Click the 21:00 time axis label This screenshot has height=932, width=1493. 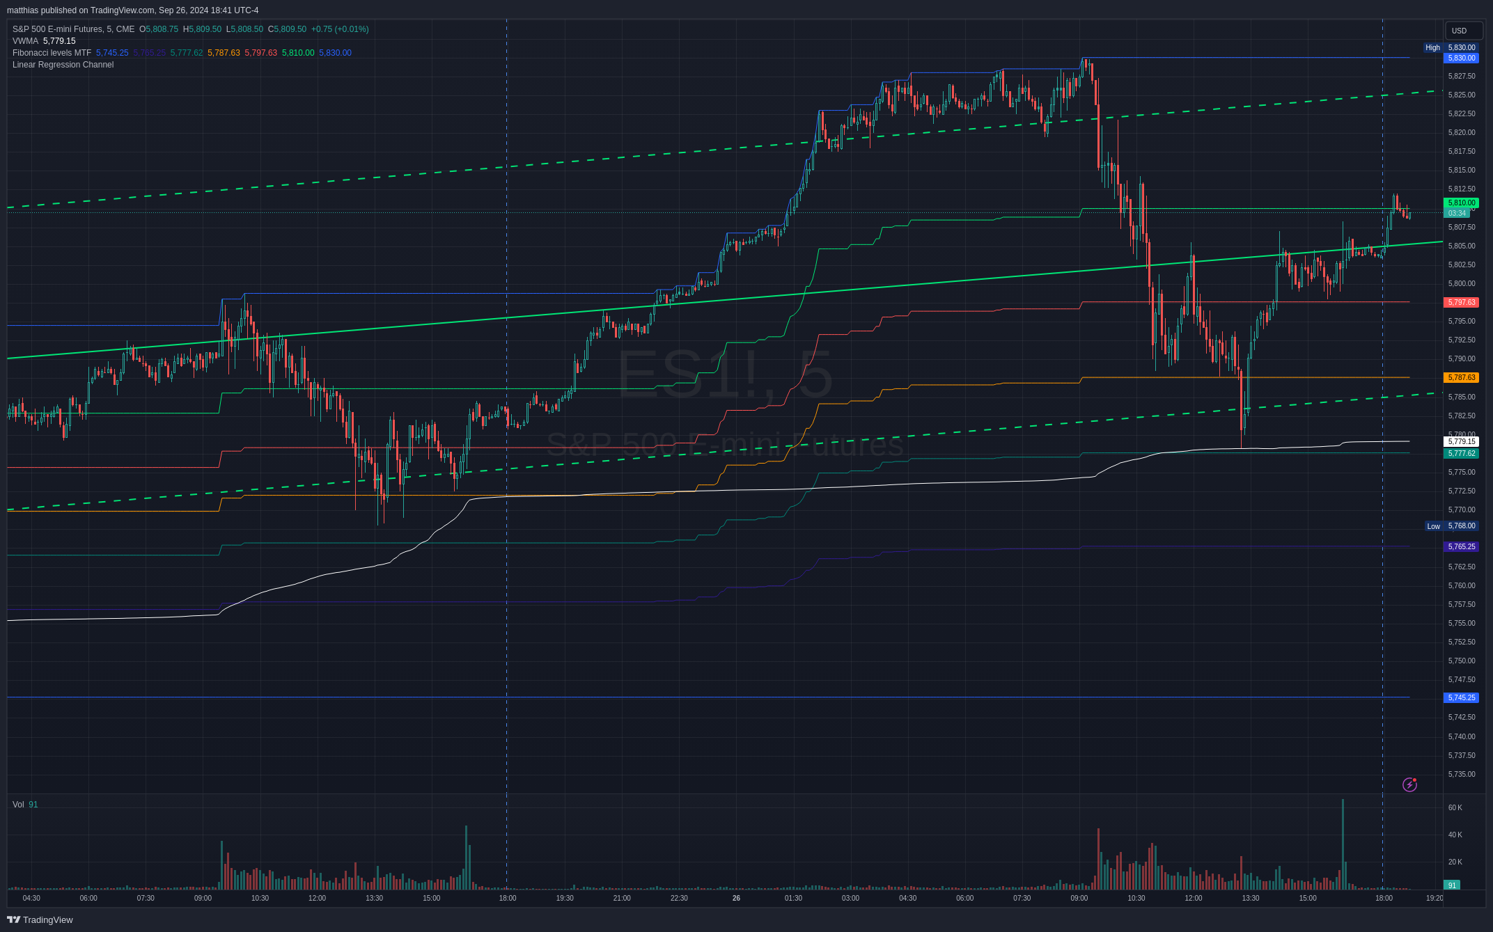(x=622, y=899)
